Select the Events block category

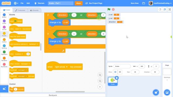click(4, 34)
